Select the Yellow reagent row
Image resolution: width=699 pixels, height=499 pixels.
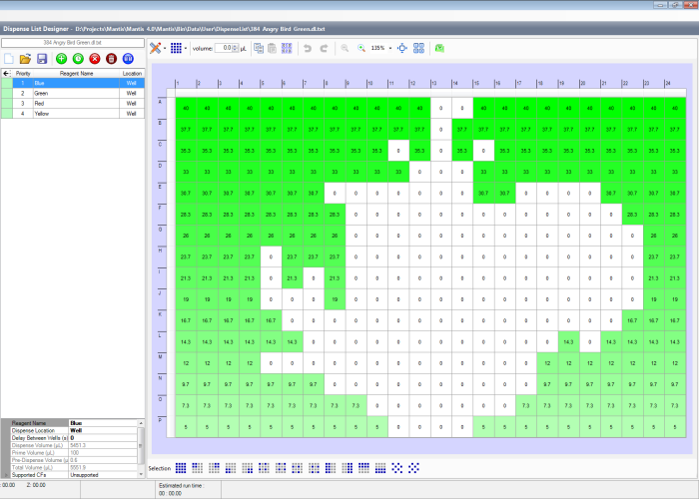pyautogui.click(x=60, y=114)
